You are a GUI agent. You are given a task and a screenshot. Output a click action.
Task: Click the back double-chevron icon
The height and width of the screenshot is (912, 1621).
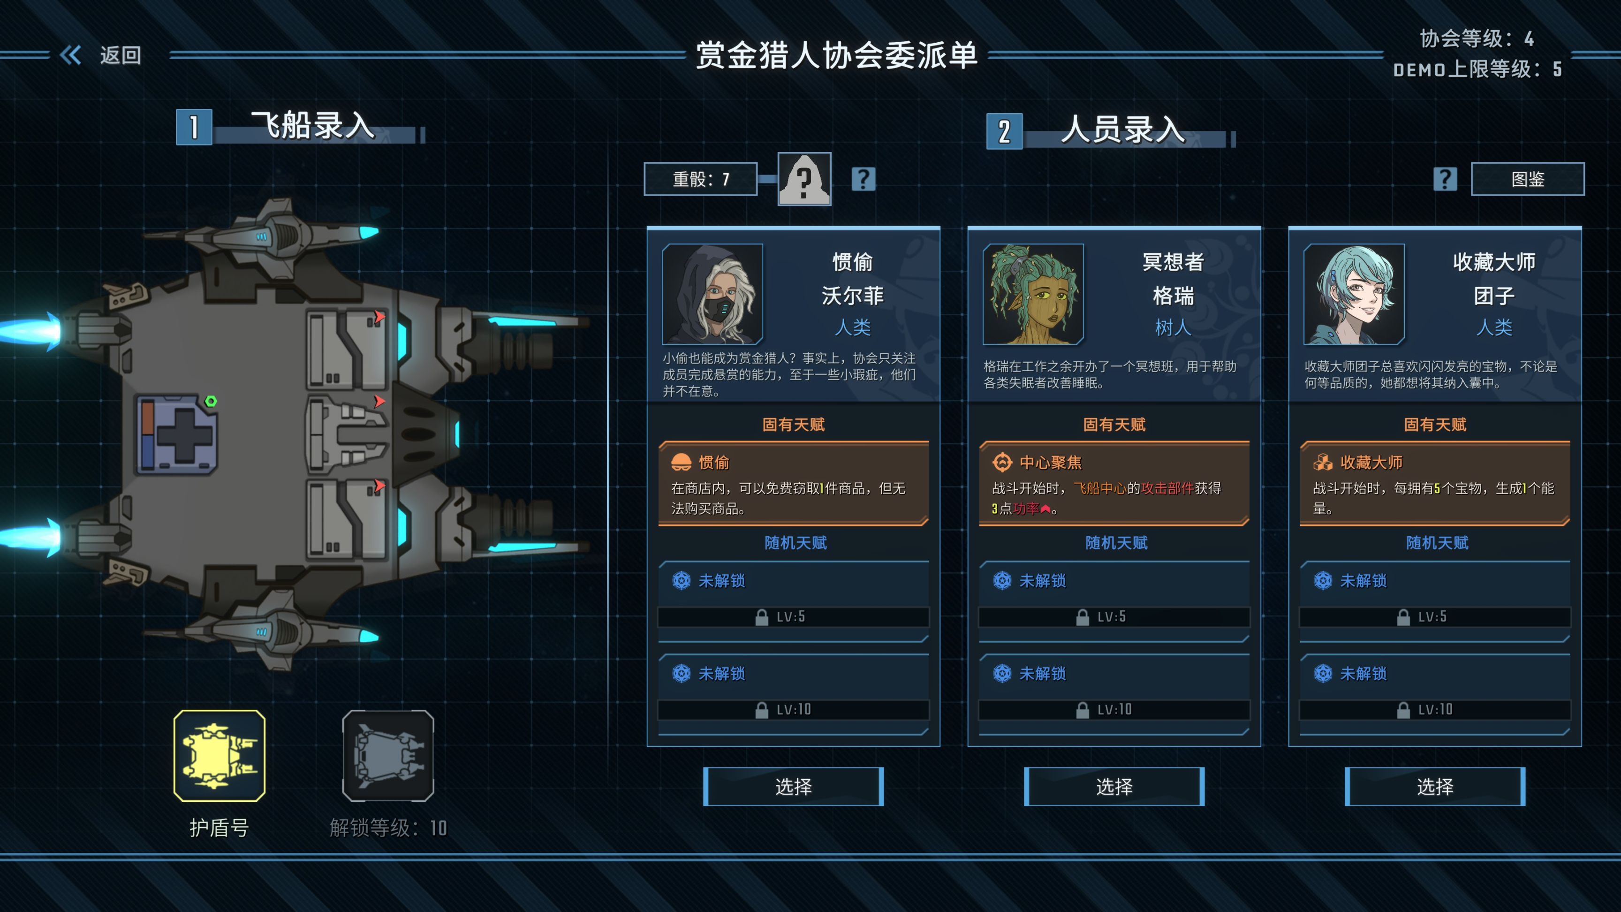point(70,55)
